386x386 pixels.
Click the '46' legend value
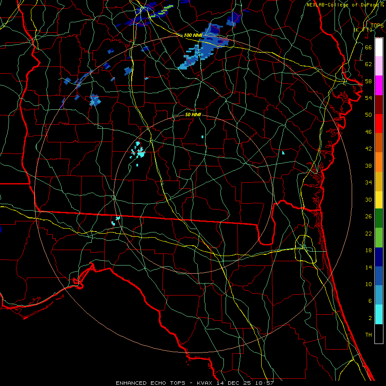368,132
